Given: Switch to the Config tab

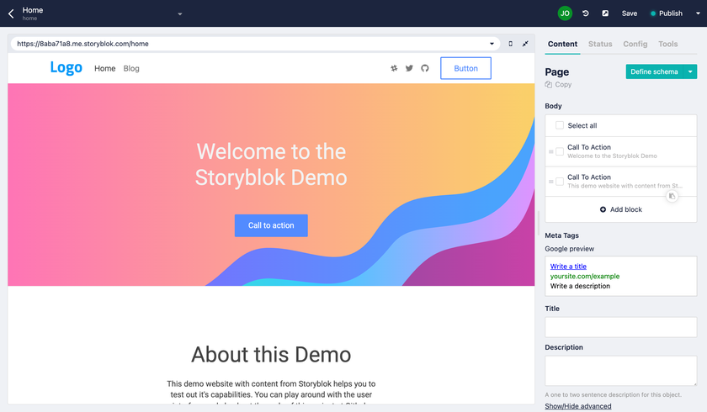Looking at the screenshot, I should pyautogui.click(x=635, y=44).
